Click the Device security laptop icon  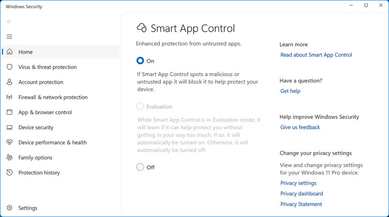(9, 127)
